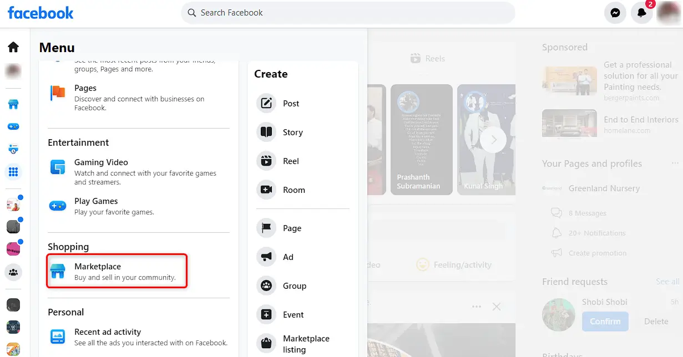683x357 pixels.
Task: Create a new Page
Action: 303,228
